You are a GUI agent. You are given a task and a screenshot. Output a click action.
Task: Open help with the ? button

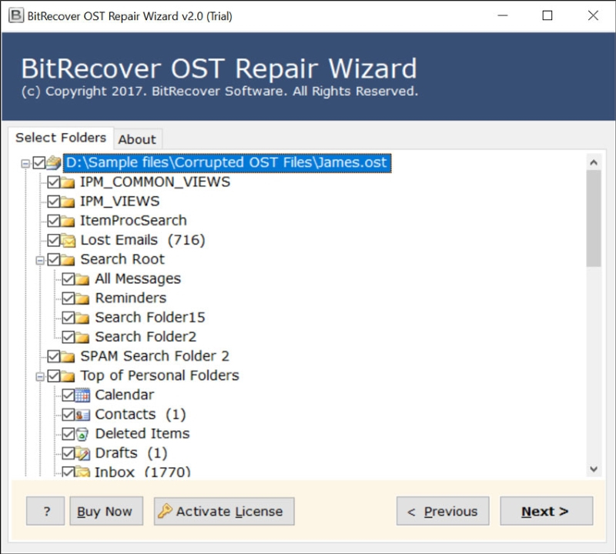(x=45, y=511)
